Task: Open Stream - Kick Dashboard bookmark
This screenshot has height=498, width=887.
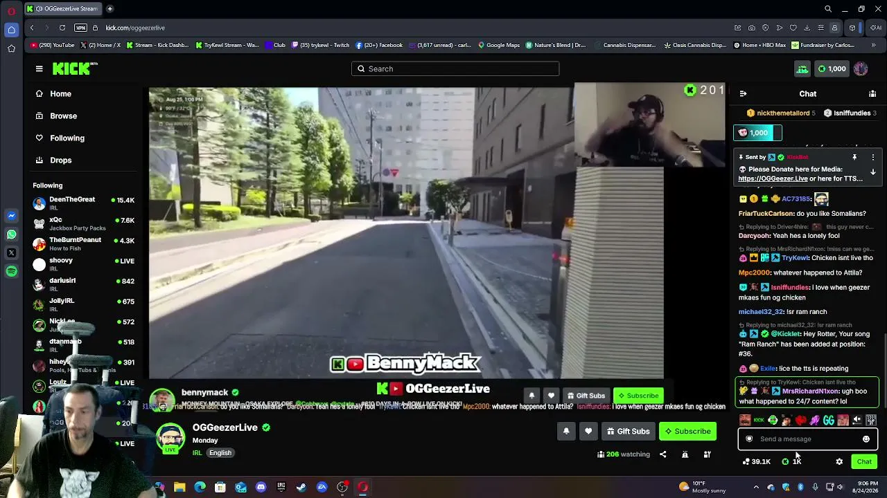Action: (157, 45)
